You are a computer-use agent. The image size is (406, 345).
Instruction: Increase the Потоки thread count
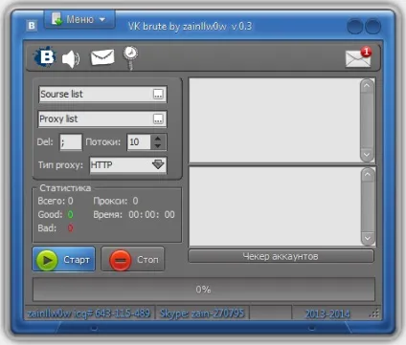point(158,139)
